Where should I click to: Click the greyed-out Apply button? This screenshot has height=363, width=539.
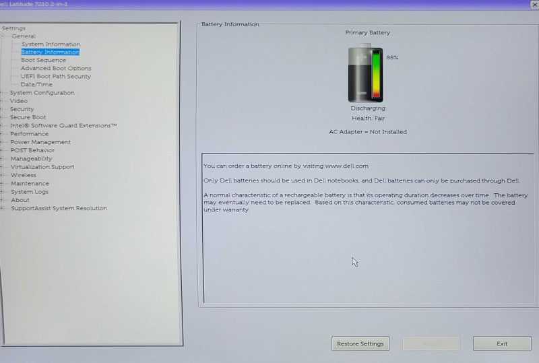(x=431, y=343)
